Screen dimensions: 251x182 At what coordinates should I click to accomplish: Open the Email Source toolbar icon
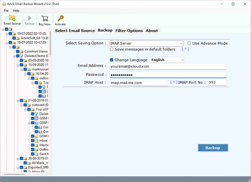click(x=12, y=18)
